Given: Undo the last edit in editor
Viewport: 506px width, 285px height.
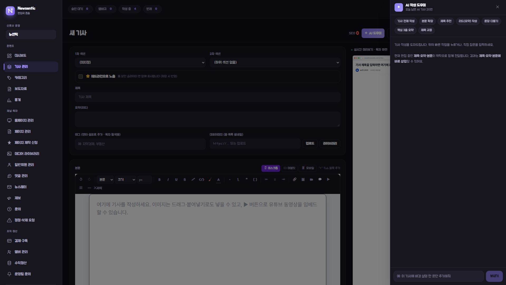Looking at the screenshot, I should coord(81,179).
